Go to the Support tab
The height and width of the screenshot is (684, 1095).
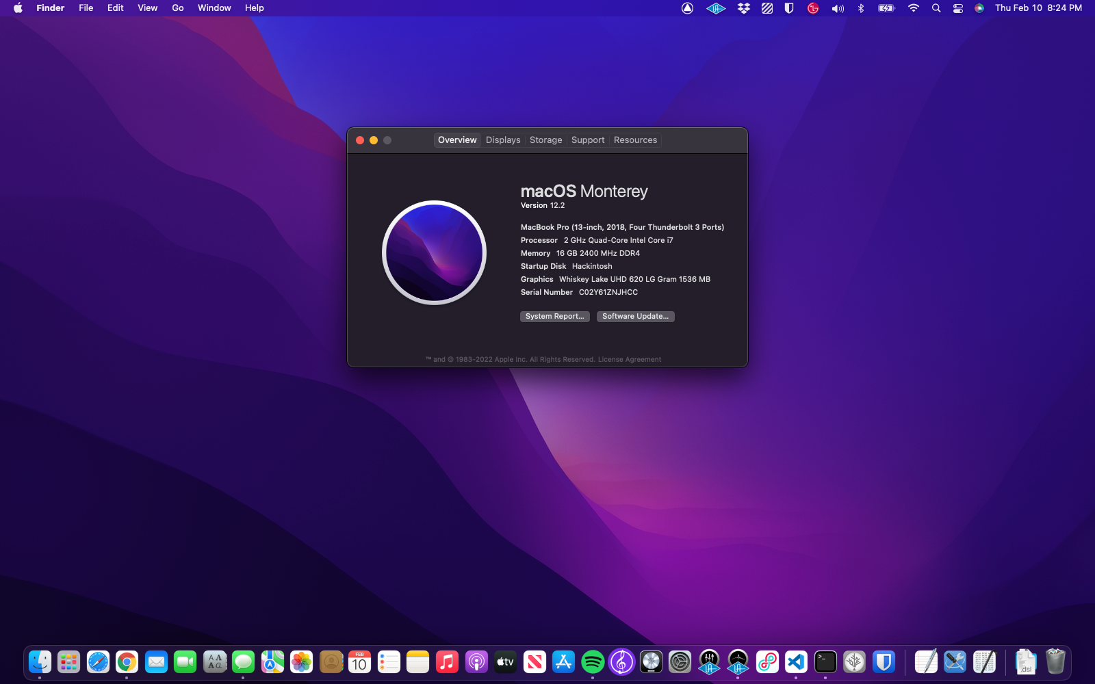tap(588, 140)
